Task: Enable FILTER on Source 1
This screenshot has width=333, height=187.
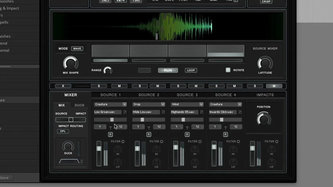Action: 123,142
